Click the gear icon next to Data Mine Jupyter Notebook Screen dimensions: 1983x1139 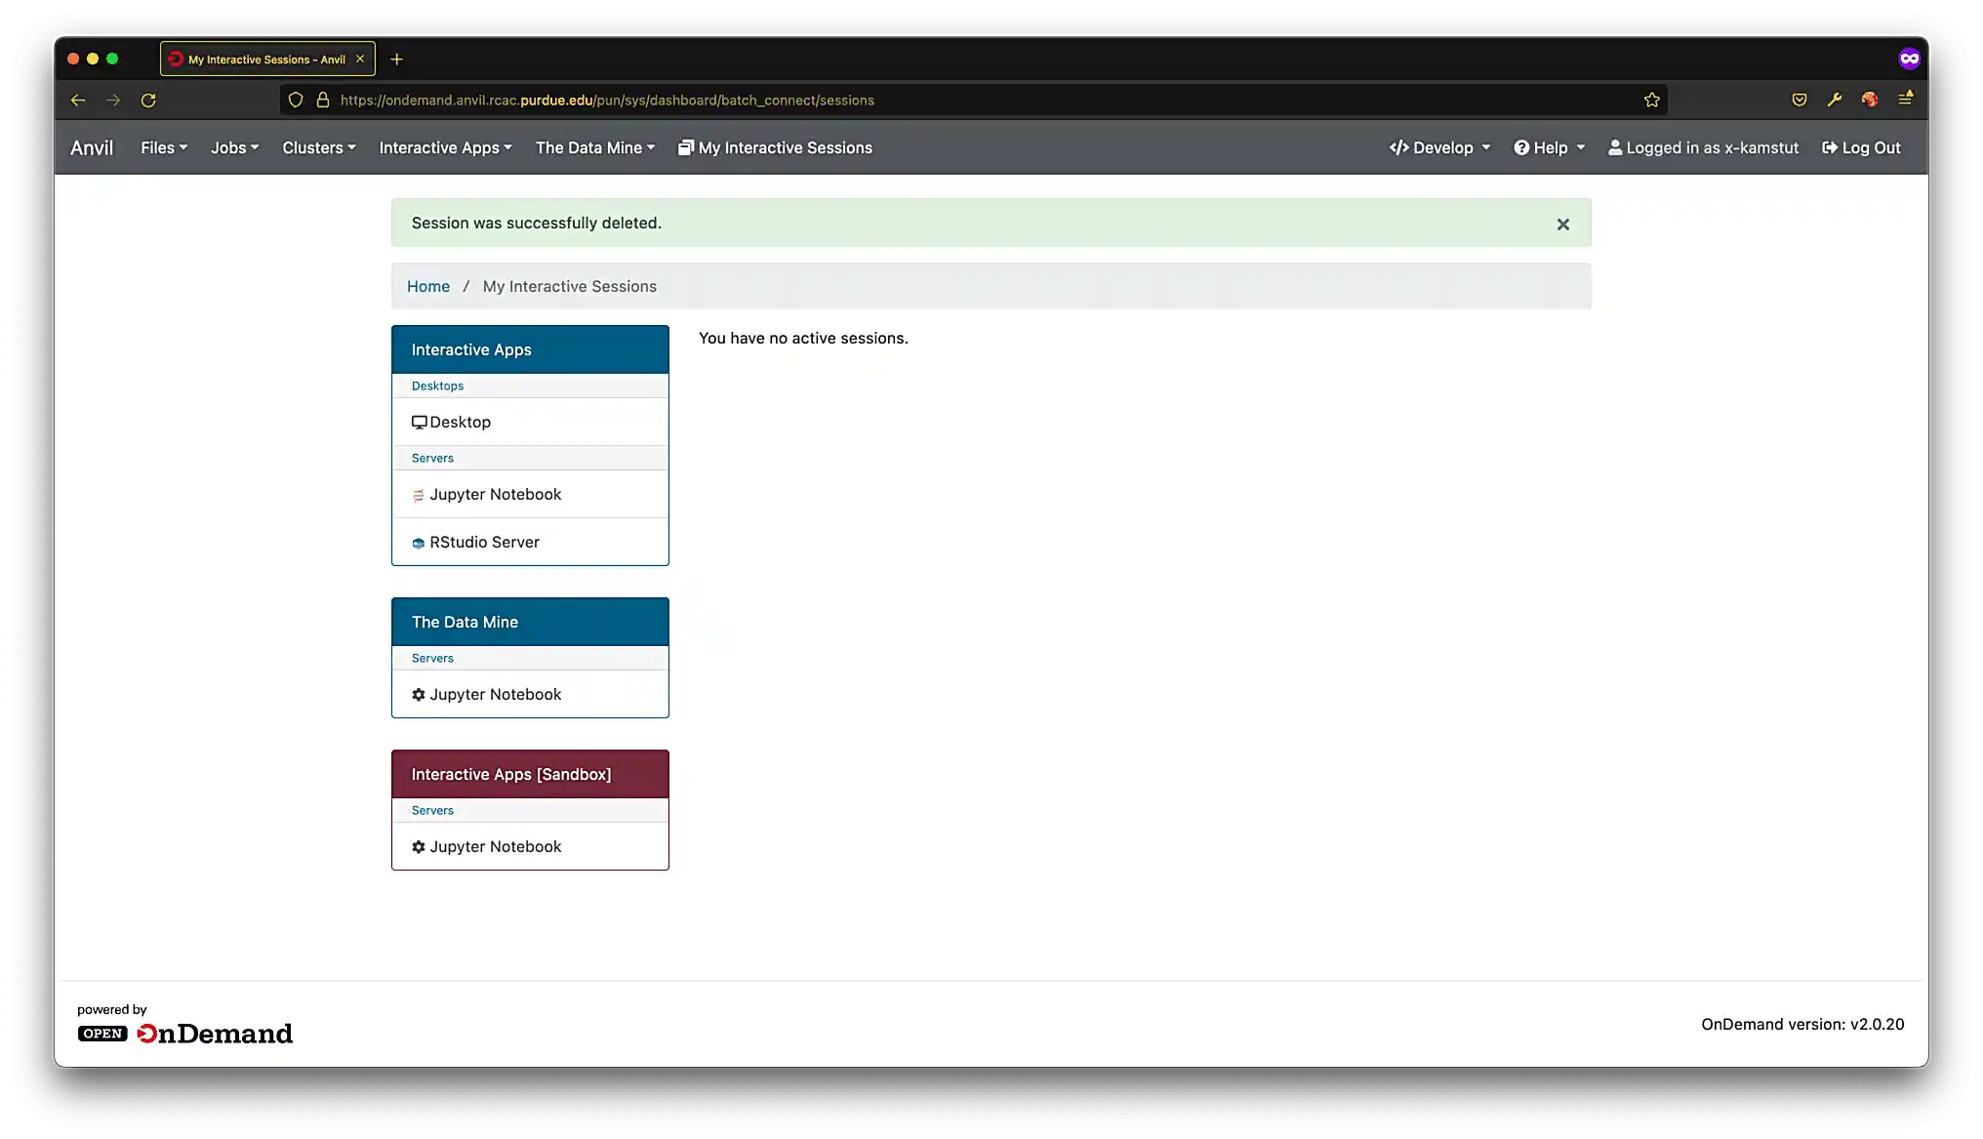[418, 694]
